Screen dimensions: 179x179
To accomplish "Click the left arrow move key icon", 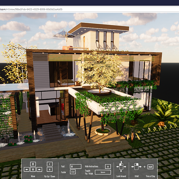I will (27, 170).
